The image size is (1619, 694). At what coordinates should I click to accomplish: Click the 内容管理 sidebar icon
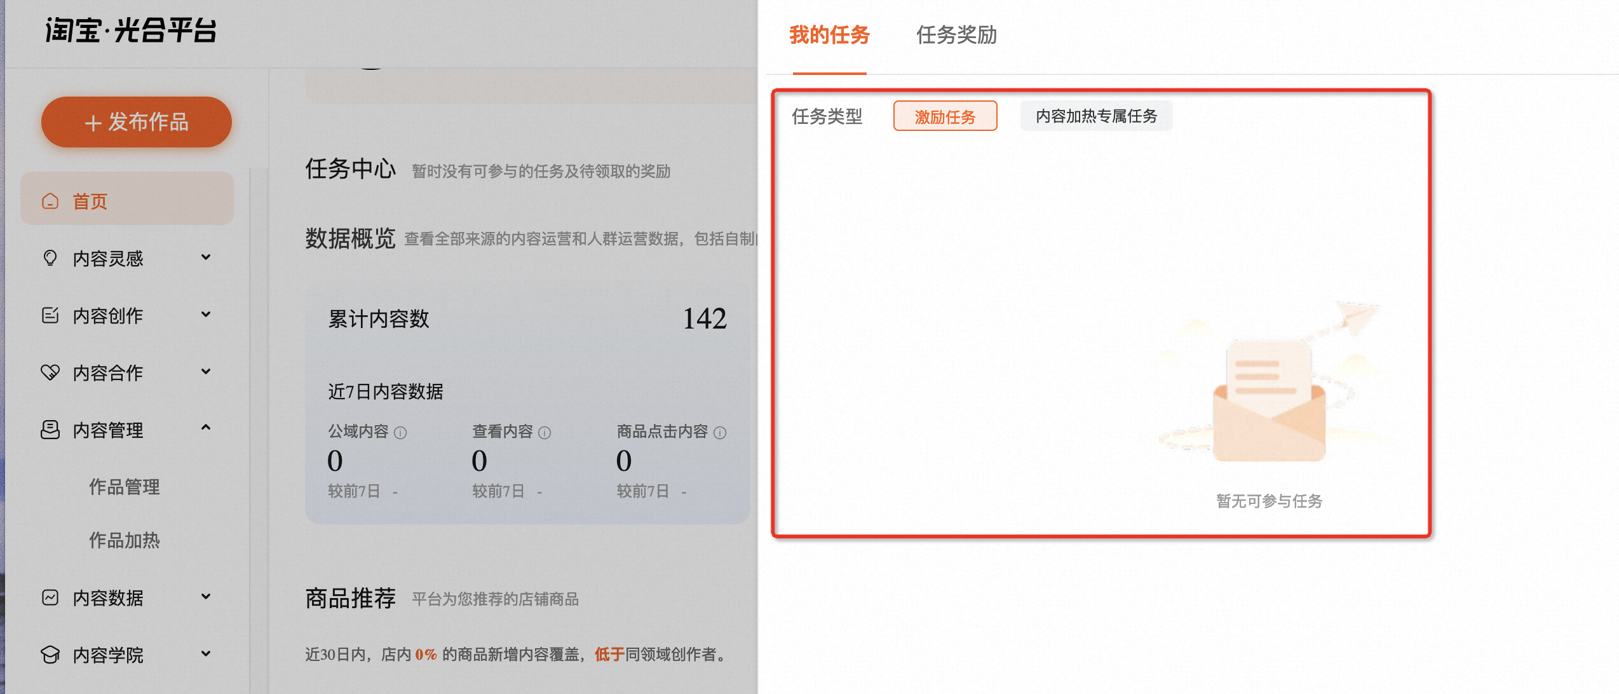[50, 430]
